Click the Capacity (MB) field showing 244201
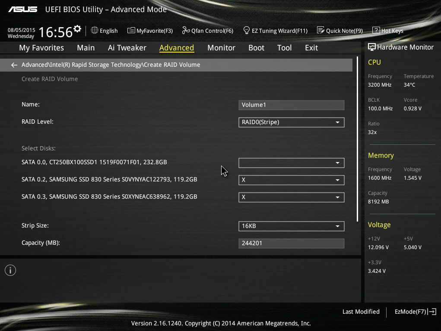441x331 pixels. coord(292,244)
